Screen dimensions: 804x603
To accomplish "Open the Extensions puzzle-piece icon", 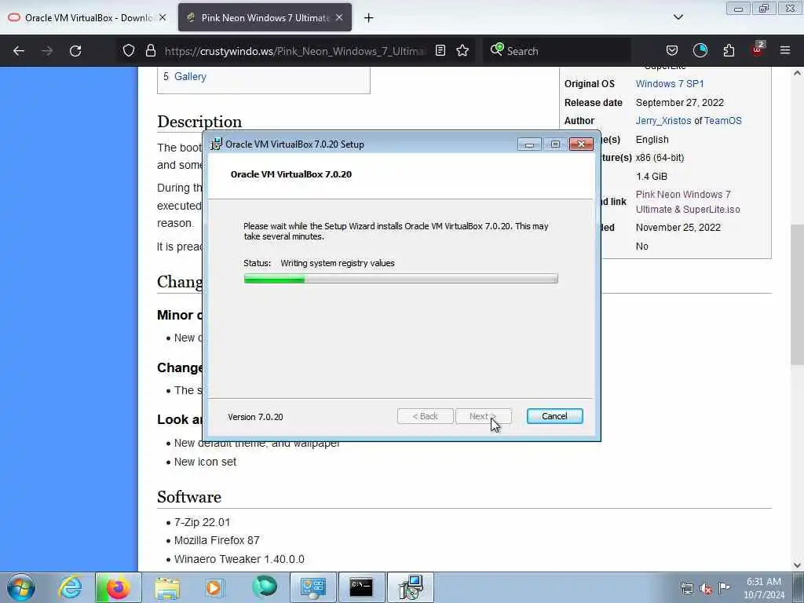I will click(x=729, y=50).
